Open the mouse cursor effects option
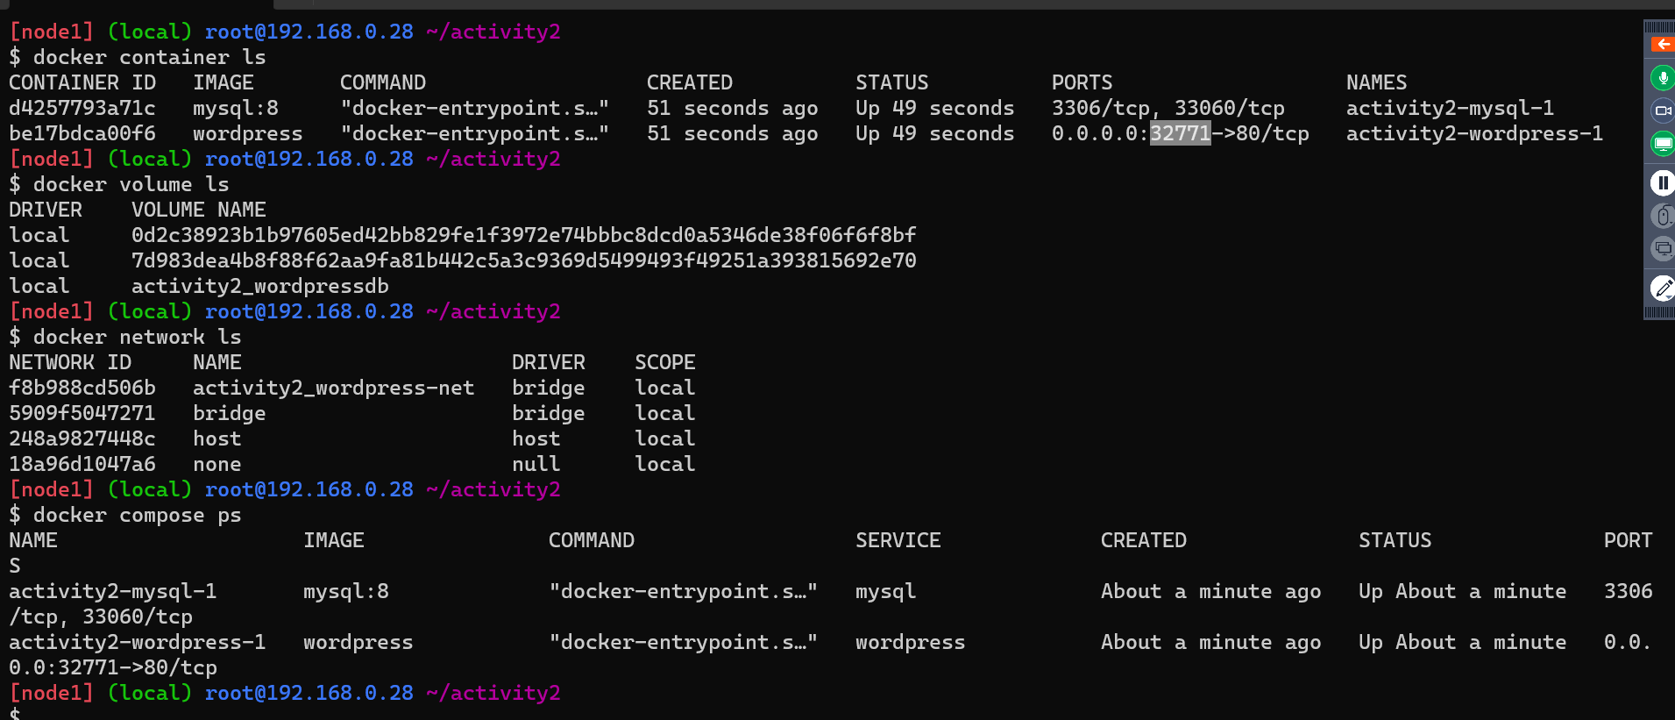This screenshot has width=1675, height=720. 1662,216
